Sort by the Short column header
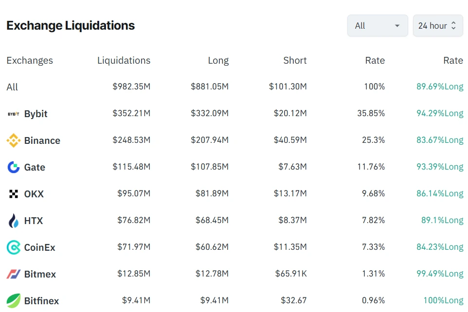 coord(295,61)
